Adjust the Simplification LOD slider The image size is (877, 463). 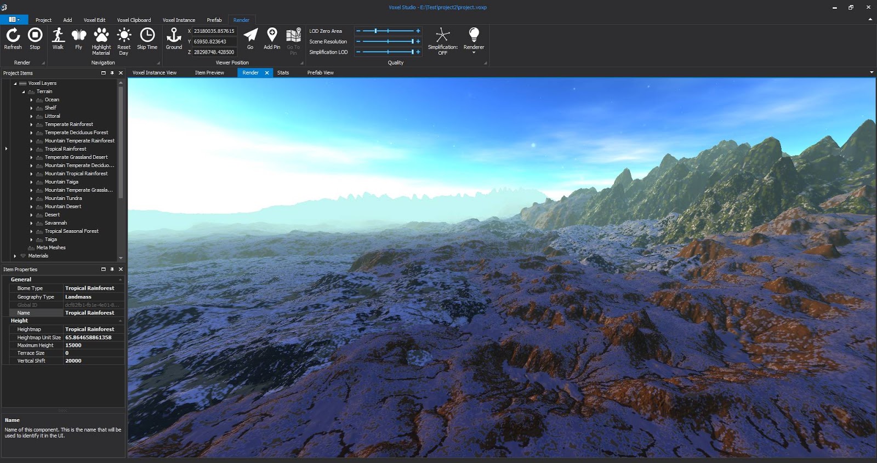point(388,52)
